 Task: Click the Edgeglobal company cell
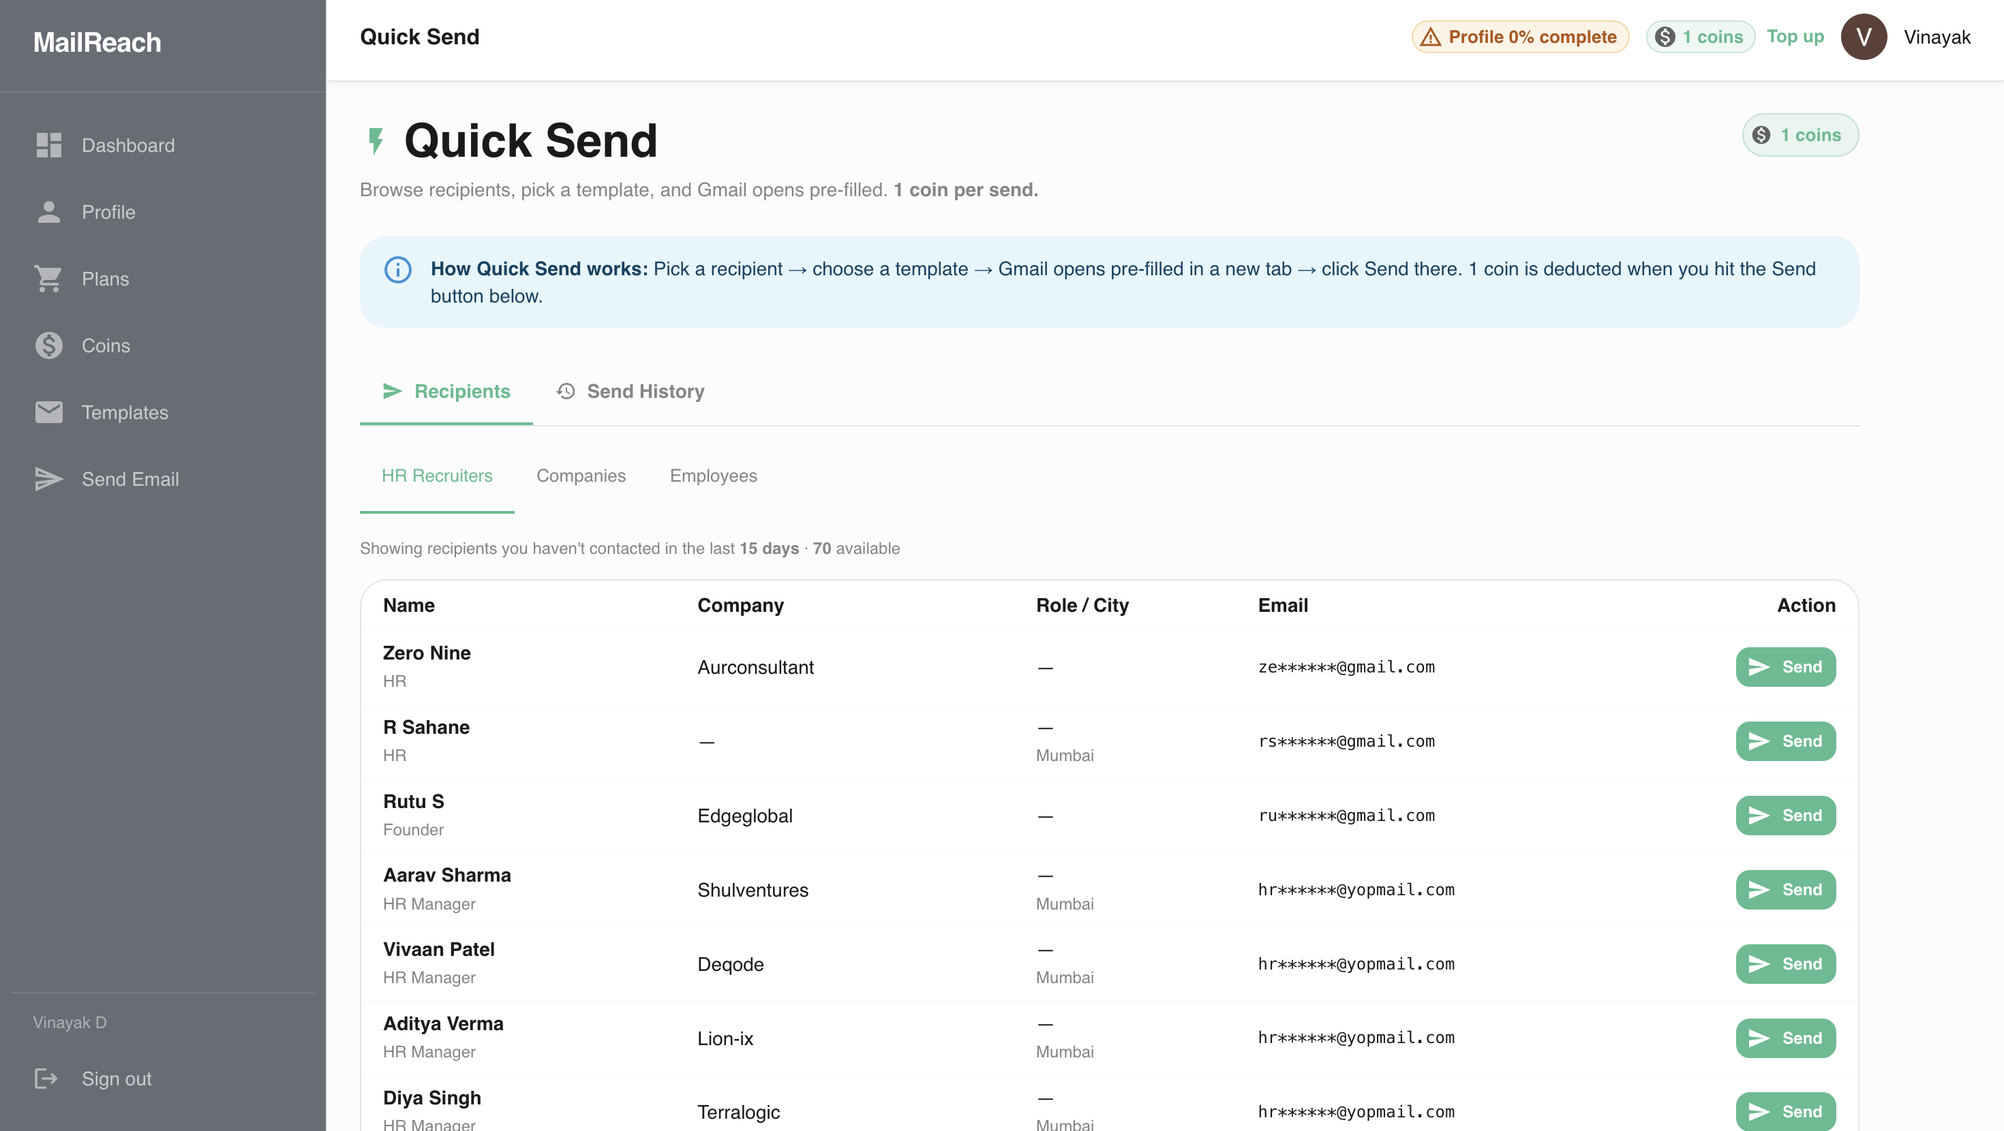point(744,816)
